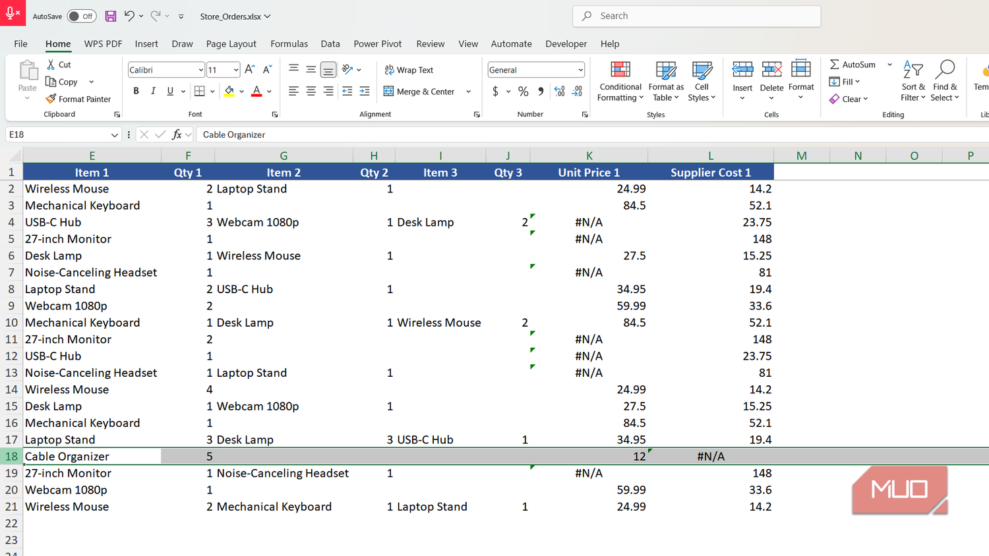Click Merge & Center
This screenshot has width=989, height=556.
point(419,92)
